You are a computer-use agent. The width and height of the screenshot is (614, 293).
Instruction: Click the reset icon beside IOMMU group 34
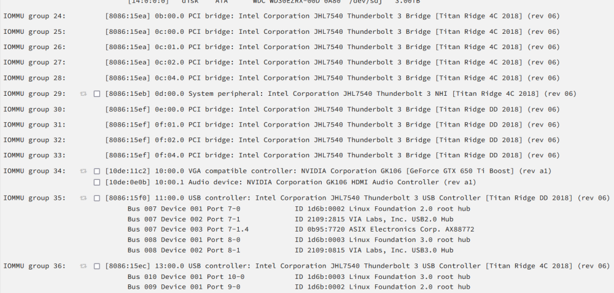(84, 171)
